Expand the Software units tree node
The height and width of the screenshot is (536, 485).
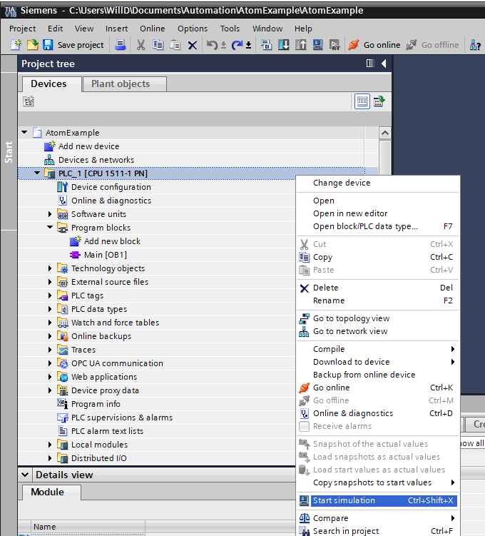click(x=51, y=214)
